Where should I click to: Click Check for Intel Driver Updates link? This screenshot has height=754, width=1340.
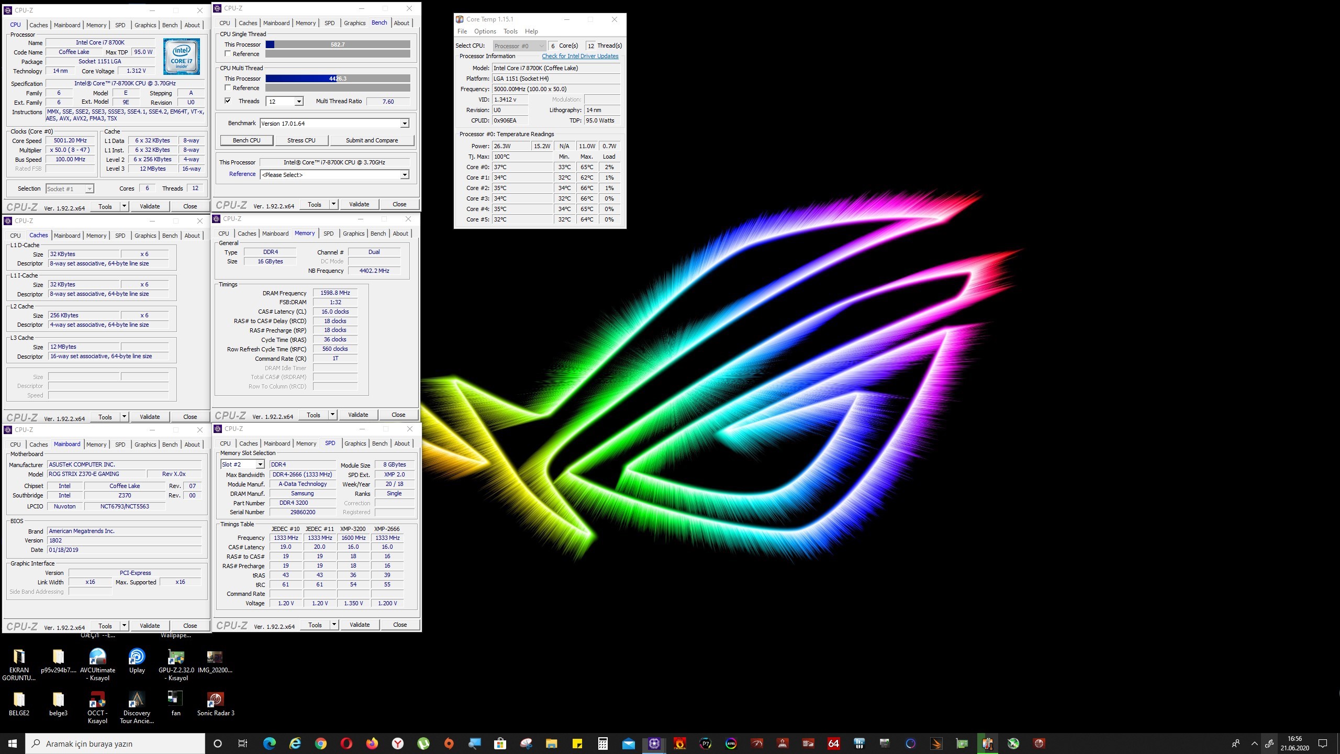580,56
